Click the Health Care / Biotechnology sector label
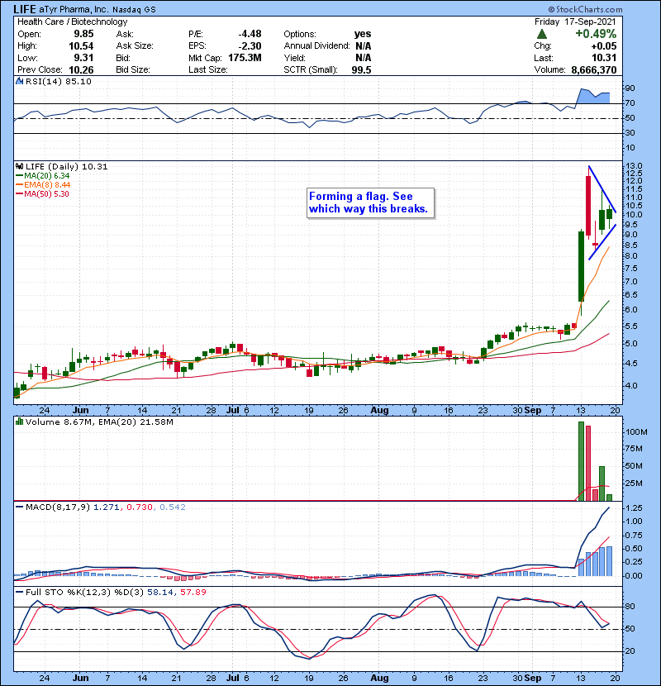The height and width of the screenshot is (686, 661). pos(72,21)
